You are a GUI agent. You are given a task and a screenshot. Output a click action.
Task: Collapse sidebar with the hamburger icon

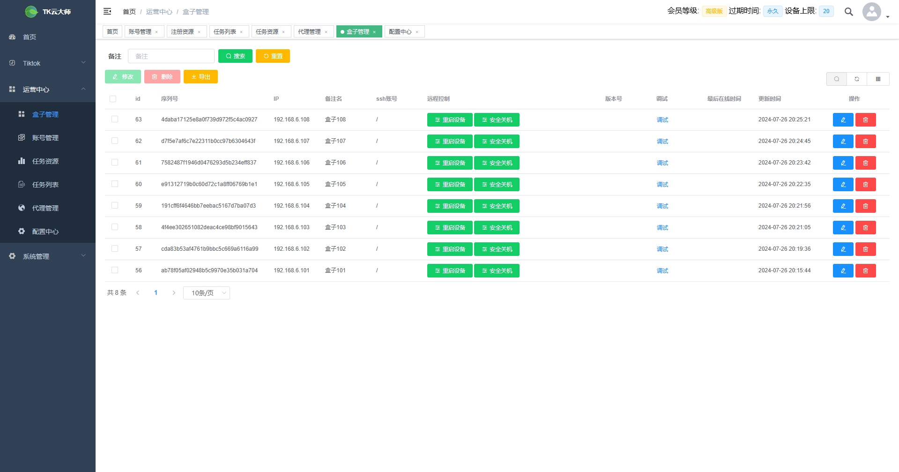click(107, 11)
